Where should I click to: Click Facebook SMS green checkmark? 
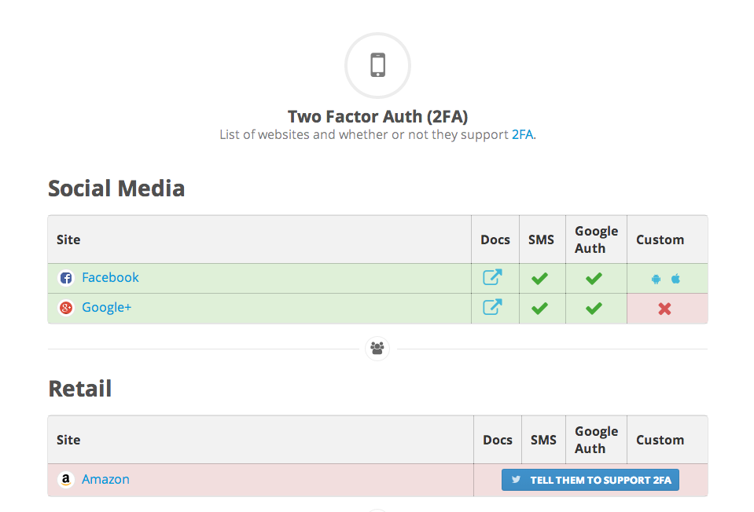click(539, 279)
